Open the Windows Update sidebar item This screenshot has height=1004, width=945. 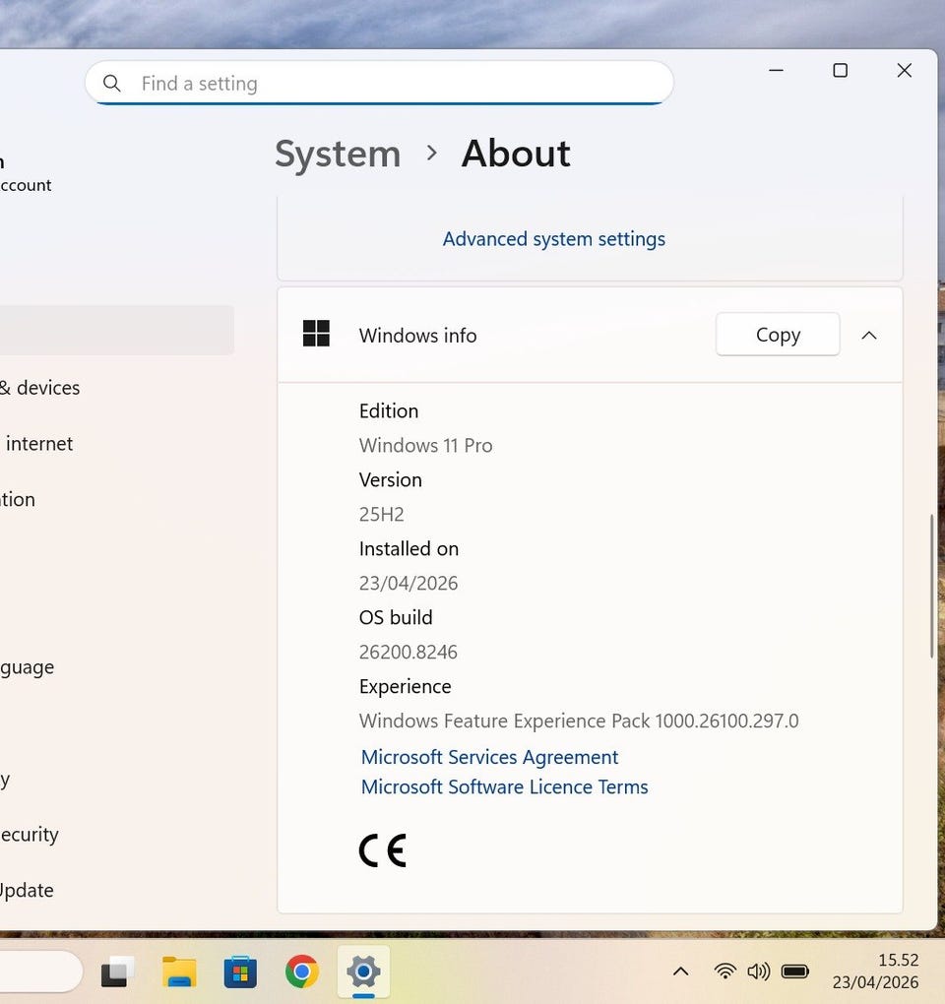27,890
